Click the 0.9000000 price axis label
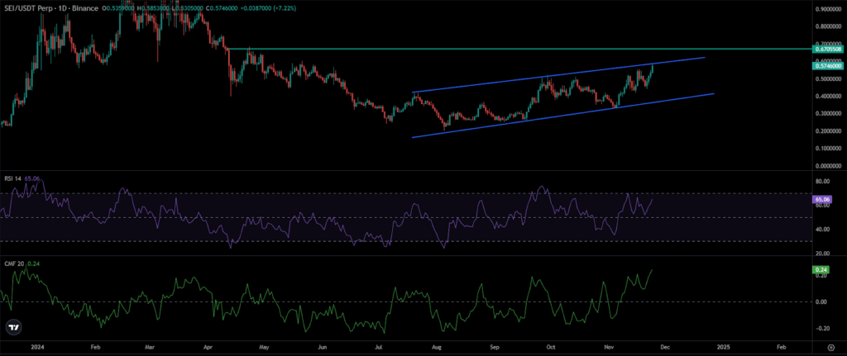The image size is (847, 356). pyautogui.click(x=827, y=9)
